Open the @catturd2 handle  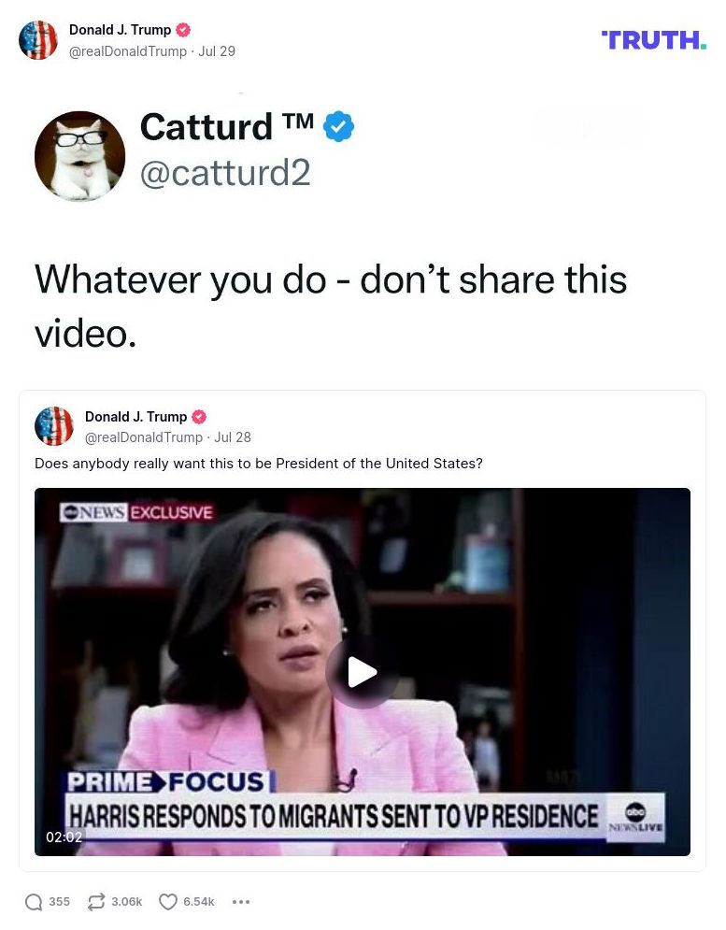[225, 173]
